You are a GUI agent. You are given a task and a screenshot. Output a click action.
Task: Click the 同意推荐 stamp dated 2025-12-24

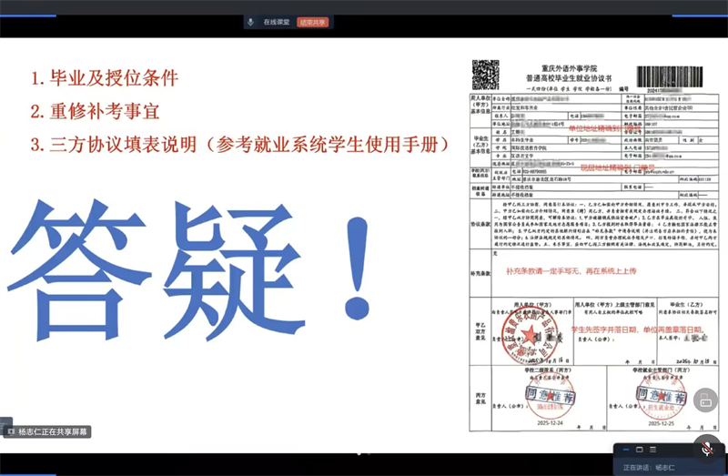coord(551,396)
